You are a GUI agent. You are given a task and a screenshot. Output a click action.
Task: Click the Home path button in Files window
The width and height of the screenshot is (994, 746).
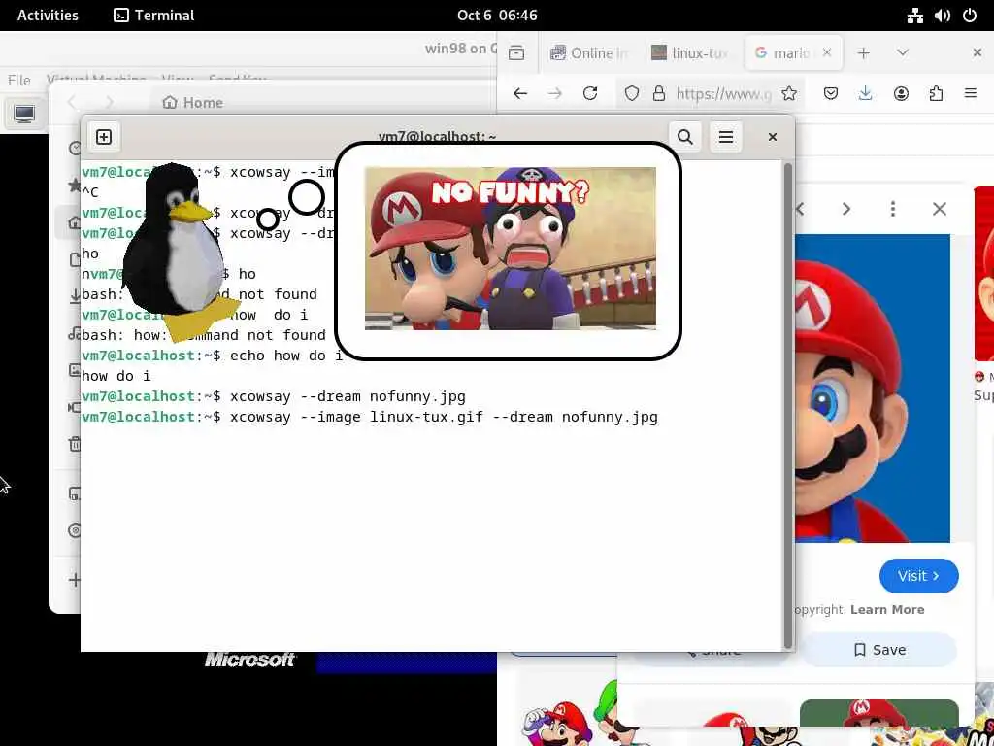coord(193,103)
